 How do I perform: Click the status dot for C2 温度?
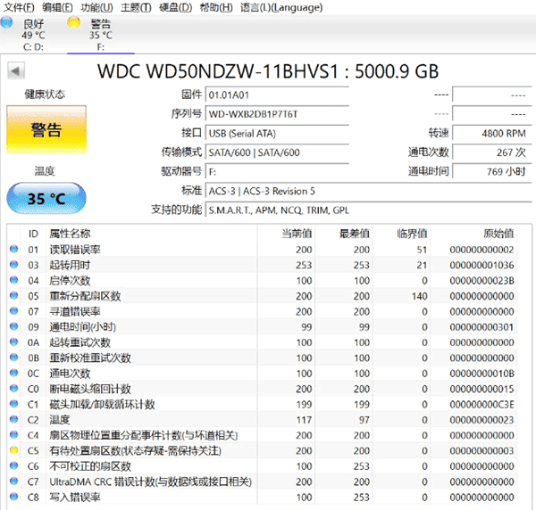[x=14, y=419]
